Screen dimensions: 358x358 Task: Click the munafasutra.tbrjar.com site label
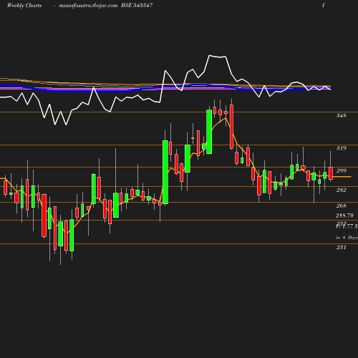[88, 5]
